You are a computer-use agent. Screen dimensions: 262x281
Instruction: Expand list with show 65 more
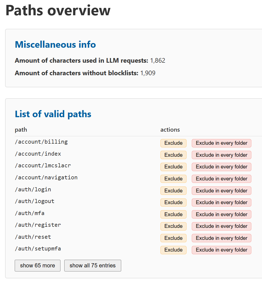coord(37,265)
